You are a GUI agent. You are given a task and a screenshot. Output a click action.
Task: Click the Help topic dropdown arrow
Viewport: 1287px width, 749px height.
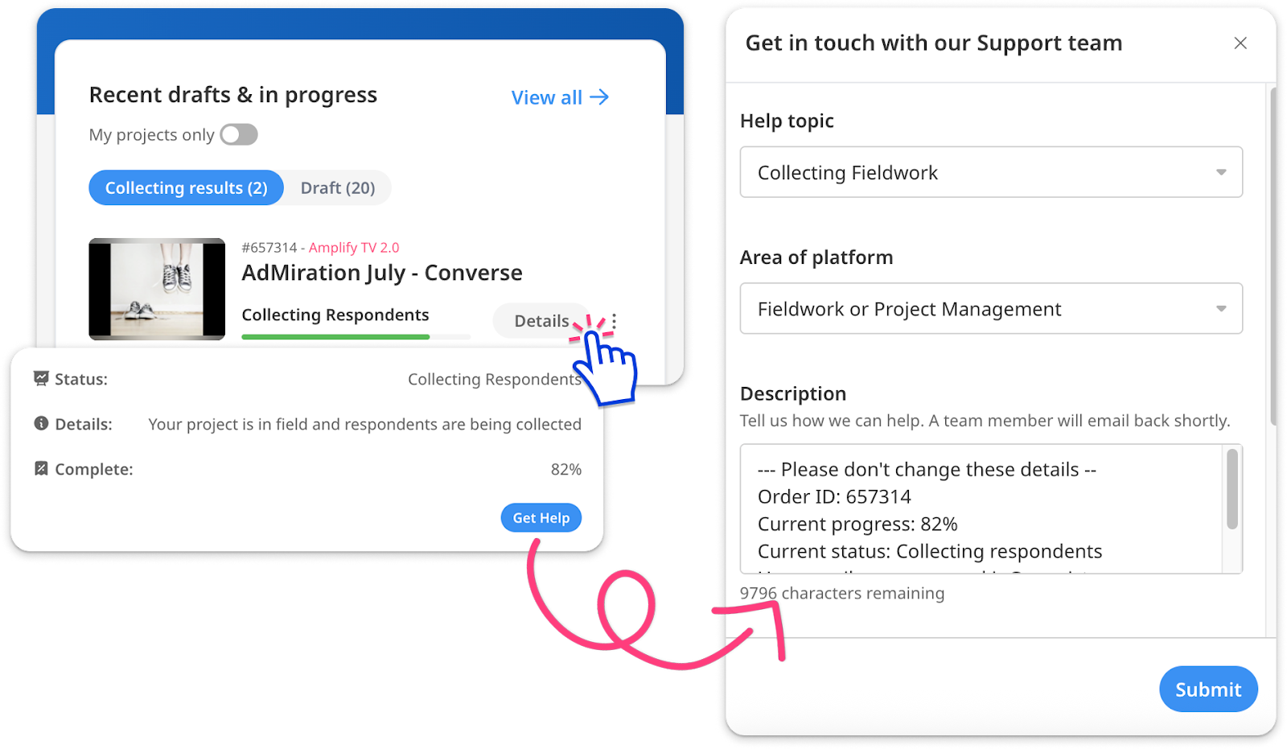tap(1221, 172)
